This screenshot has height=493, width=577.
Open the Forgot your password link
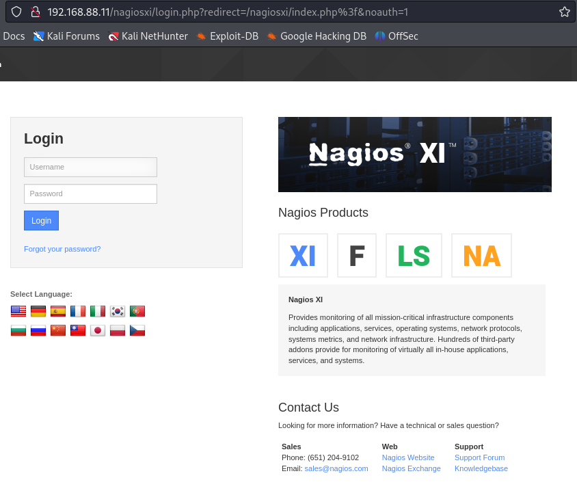[x=62, y=249]
